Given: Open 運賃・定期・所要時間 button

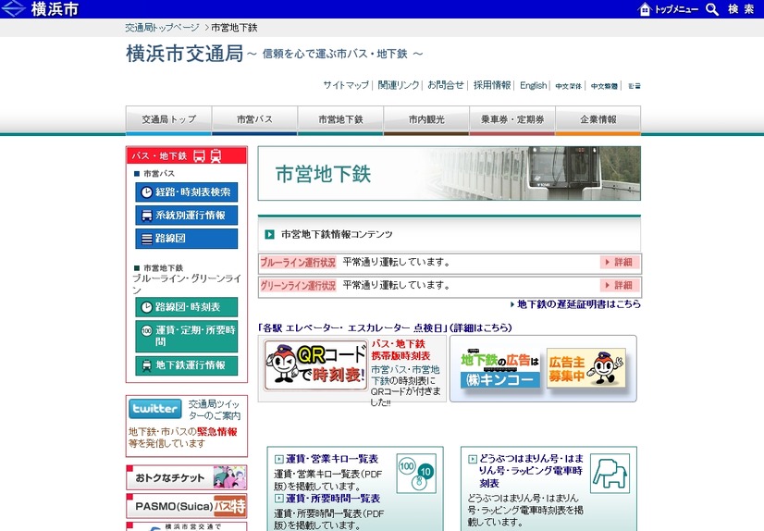Looking at the screenshot, I should [187, 336].
